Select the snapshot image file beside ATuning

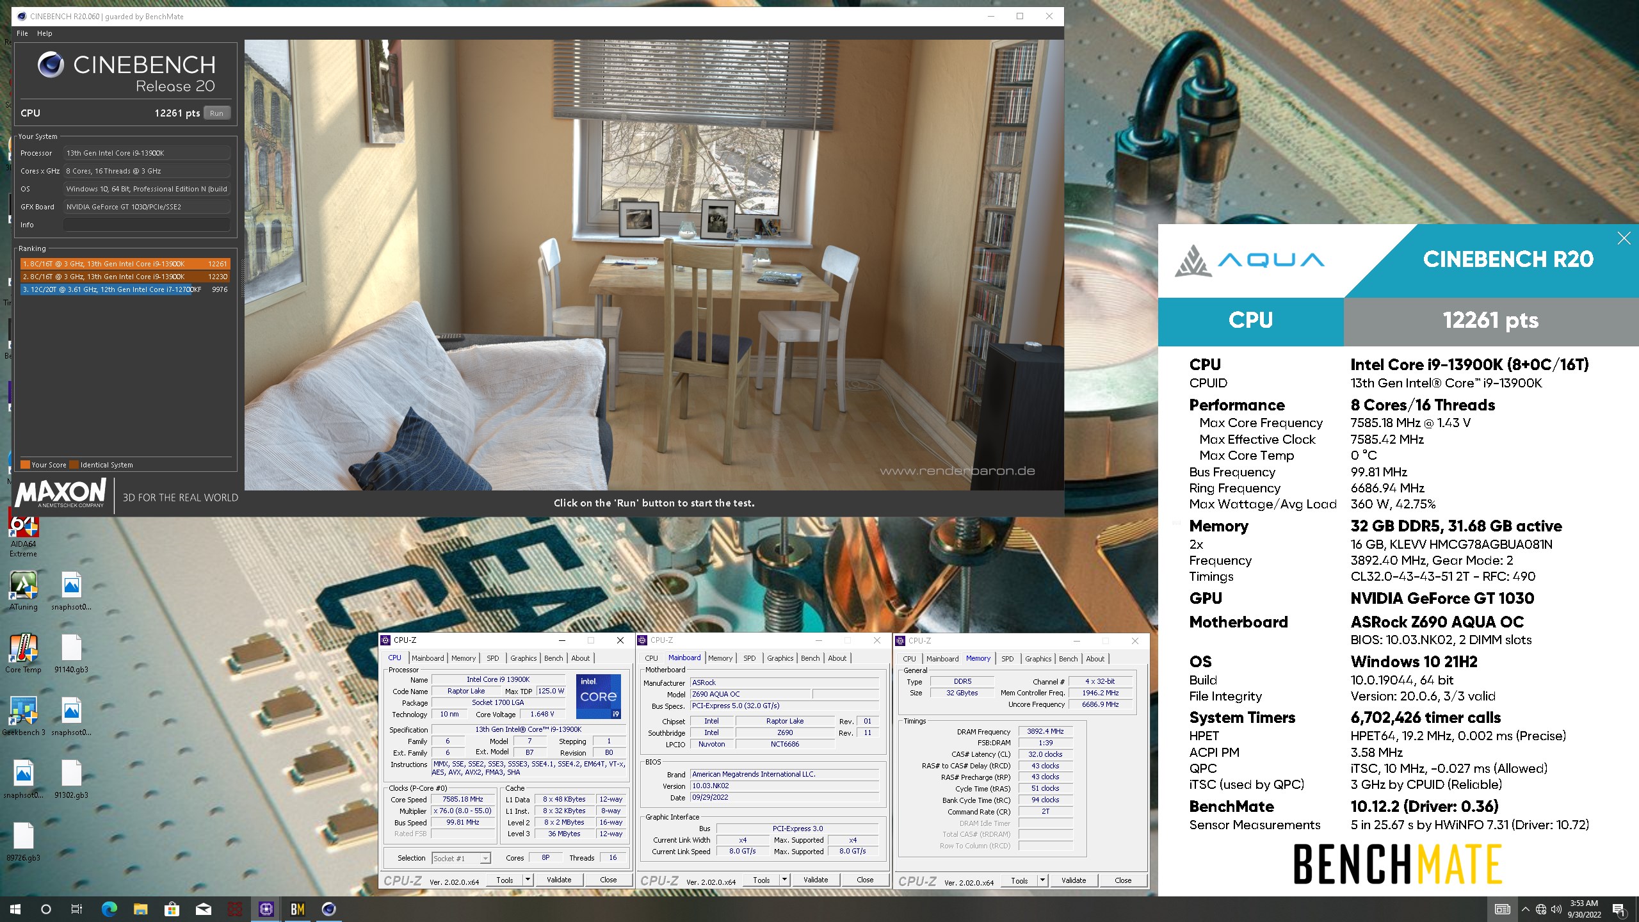(71, 590)
